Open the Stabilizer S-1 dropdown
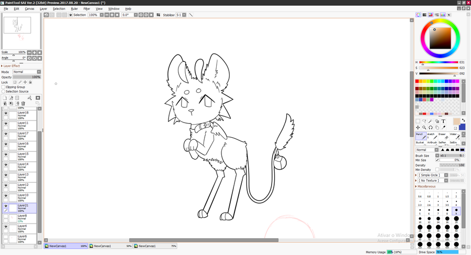 (184, 15)
